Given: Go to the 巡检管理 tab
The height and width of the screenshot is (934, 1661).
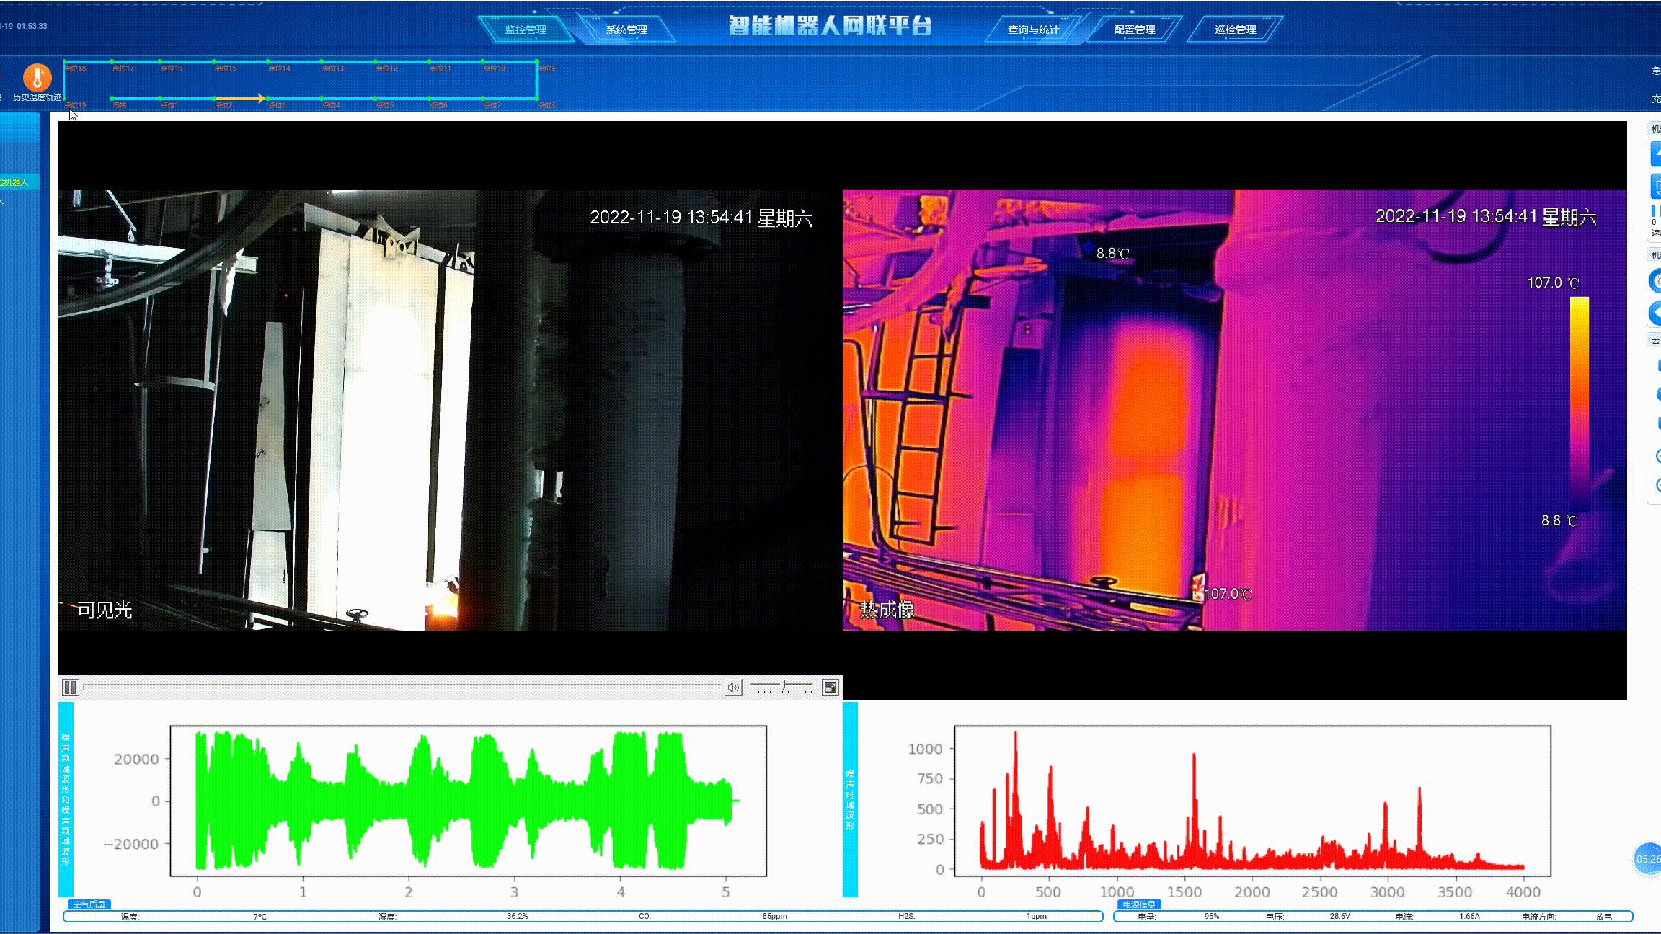Looking at the screenshot, I should click(x=1235, y=30).
